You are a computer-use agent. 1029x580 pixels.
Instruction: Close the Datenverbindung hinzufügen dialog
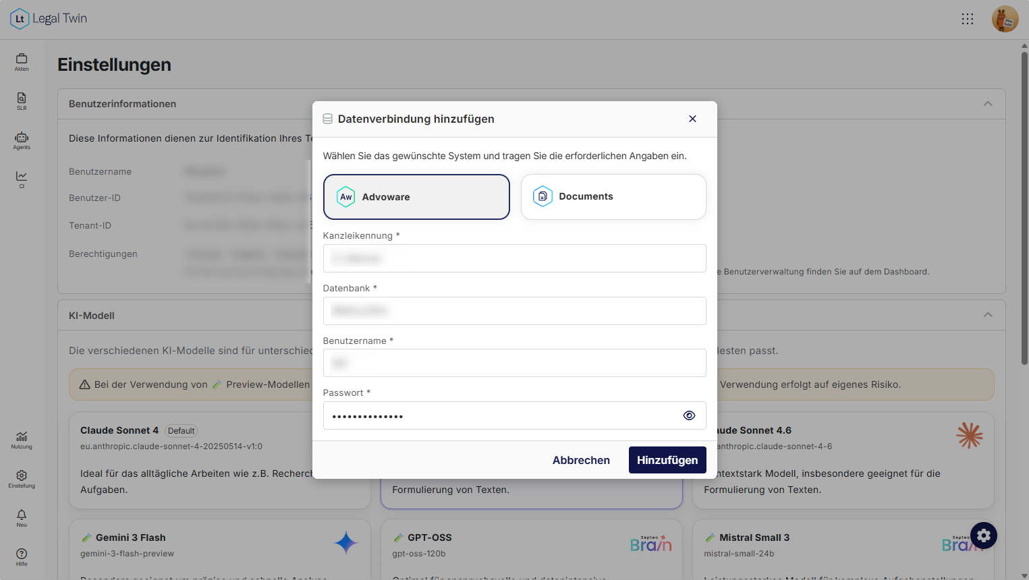692,119
